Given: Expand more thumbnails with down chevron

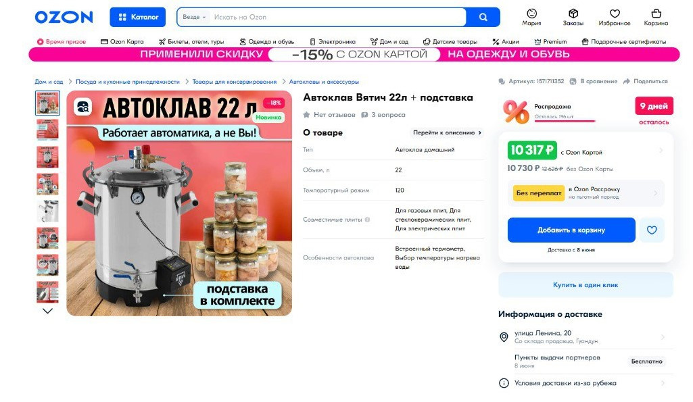Looking at the screenshot, I should [x=47, y=311].
